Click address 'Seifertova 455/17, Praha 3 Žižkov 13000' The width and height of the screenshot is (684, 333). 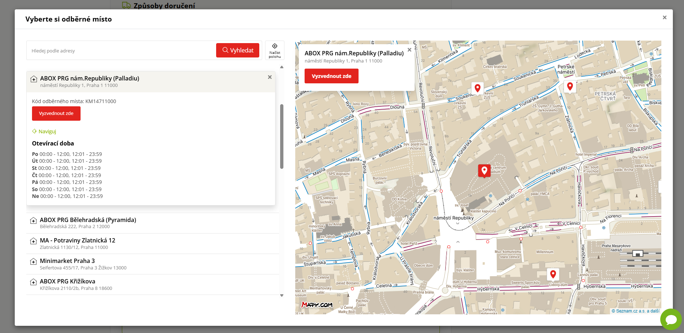(83, 268)
